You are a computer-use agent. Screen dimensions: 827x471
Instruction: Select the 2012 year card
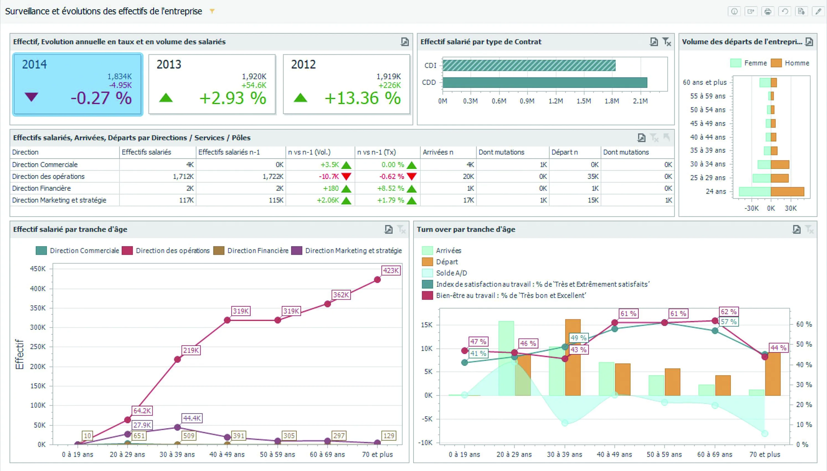(x=346, y=84)
